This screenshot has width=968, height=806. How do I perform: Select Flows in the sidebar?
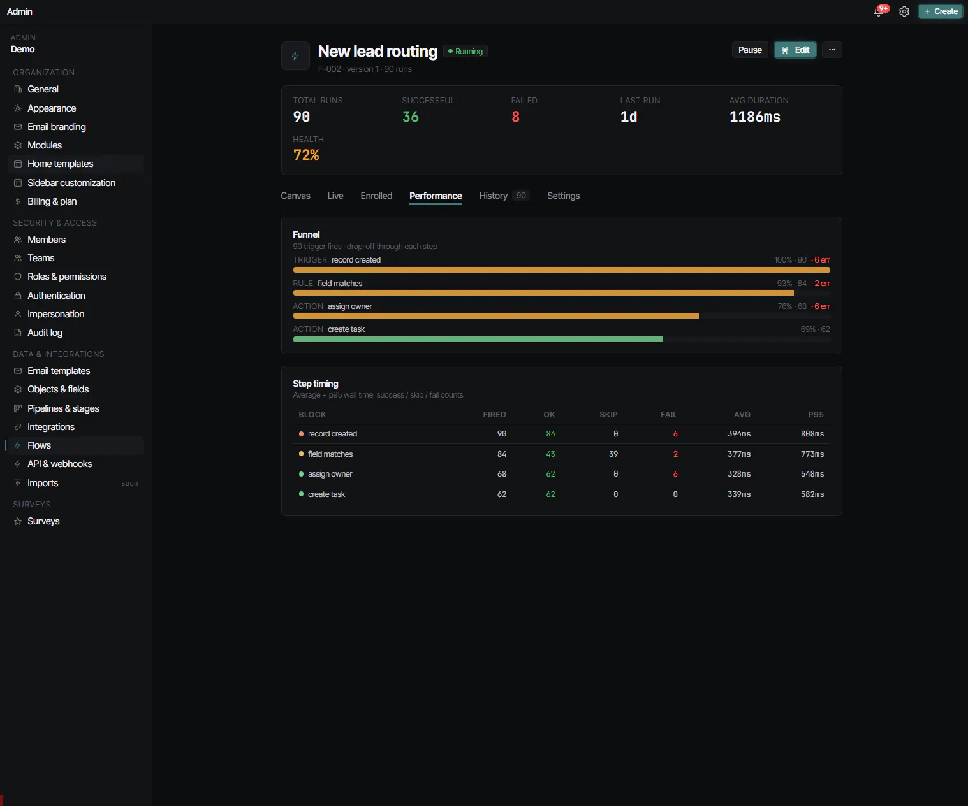coord(76,445)
